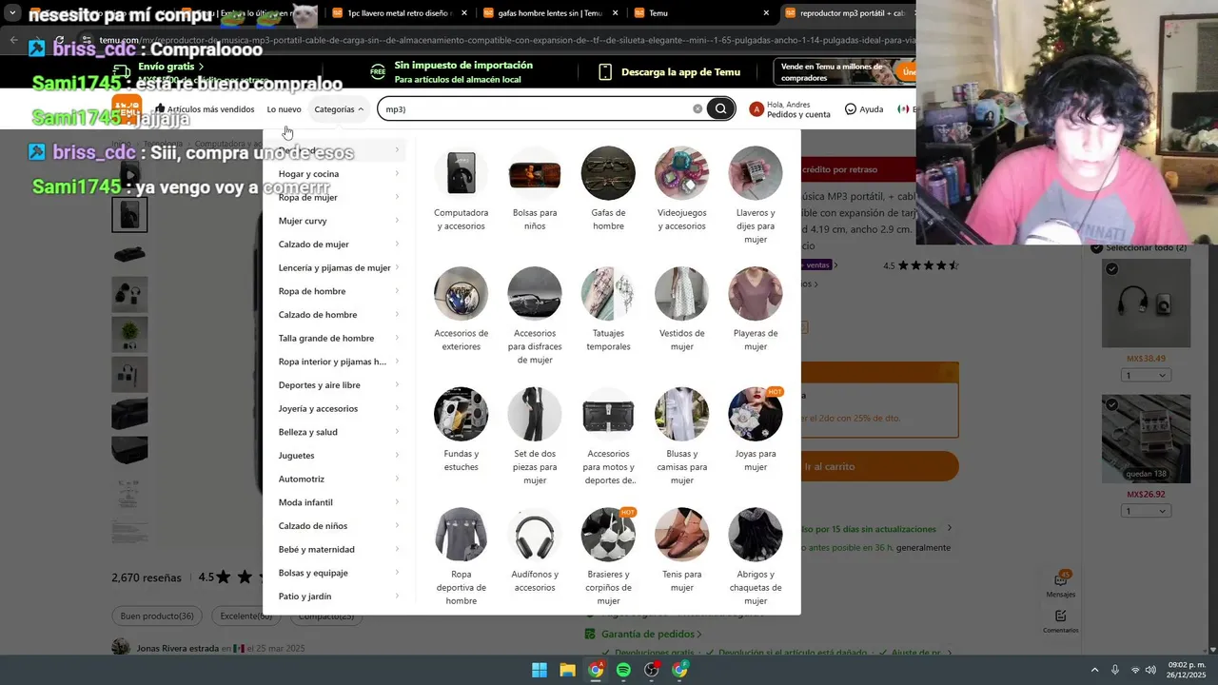Open Joyas para mujer category icon

tap(756, 414)
